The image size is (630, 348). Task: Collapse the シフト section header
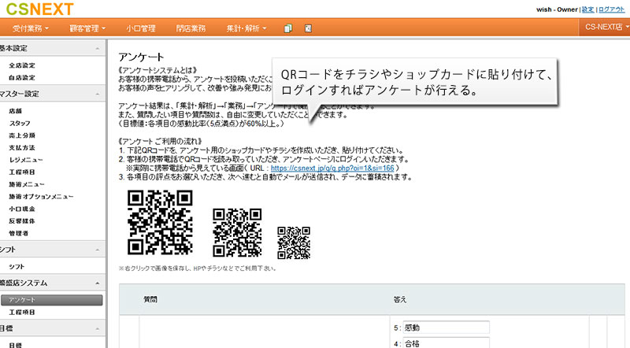52,250
